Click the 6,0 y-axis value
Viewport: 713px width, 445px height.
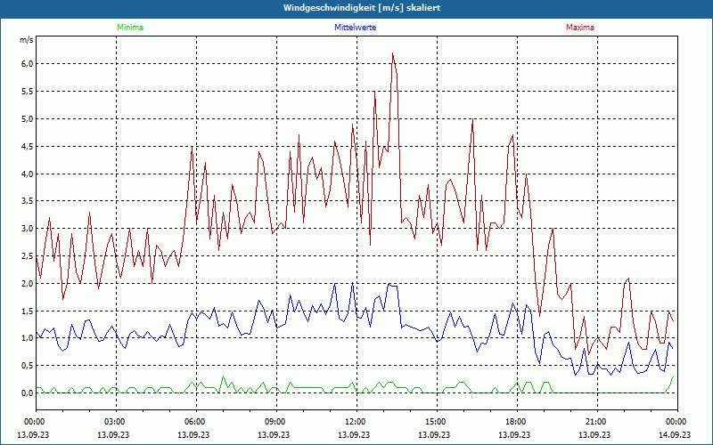coord(28,64)
